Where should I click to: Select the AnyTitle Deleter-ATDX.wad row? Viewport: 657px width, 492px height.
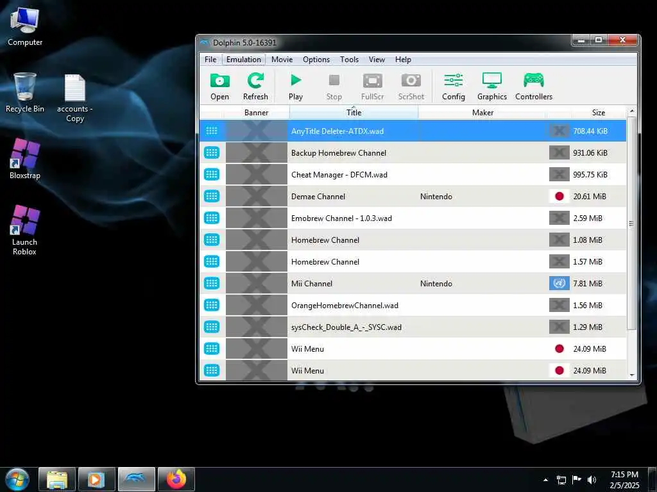point(413,131)
